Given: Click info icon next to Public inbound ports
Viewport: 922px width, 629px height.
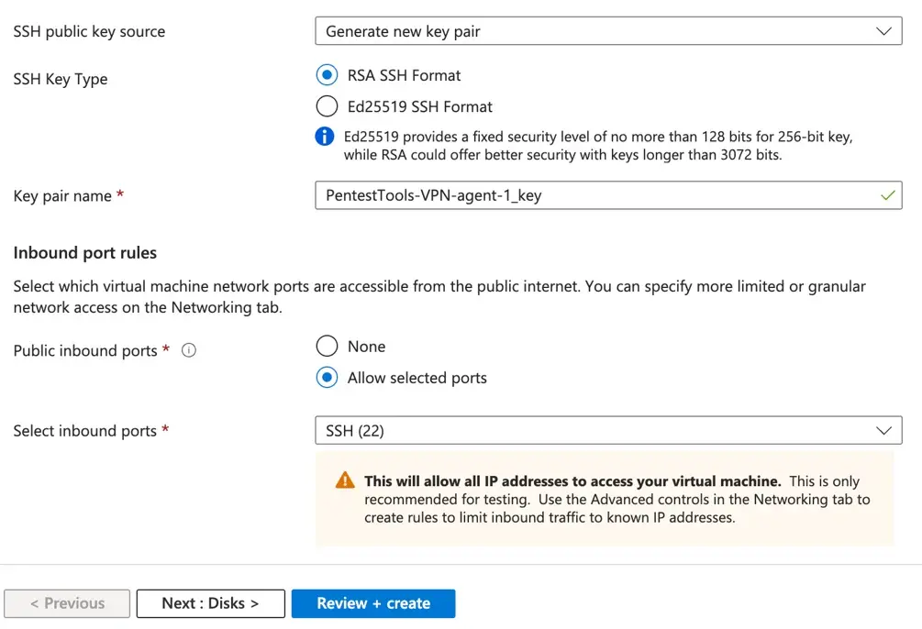Looking at the screenshot, I should click(189, 350).
